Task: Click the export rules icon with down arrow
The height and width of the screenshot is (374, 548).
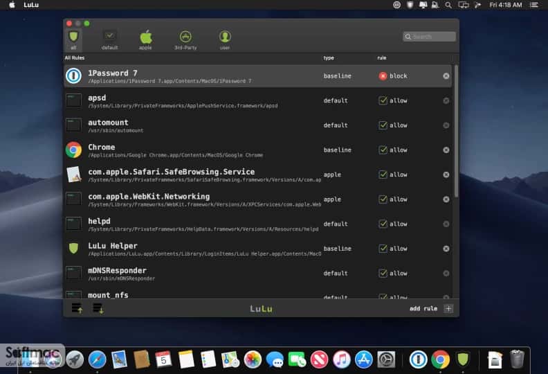Action: [98, 308]
